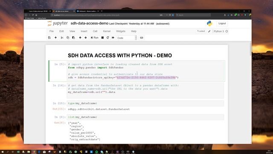Cut selected cell with scissors icon
This screenshot has width=273, height=154.
point(62,38)
